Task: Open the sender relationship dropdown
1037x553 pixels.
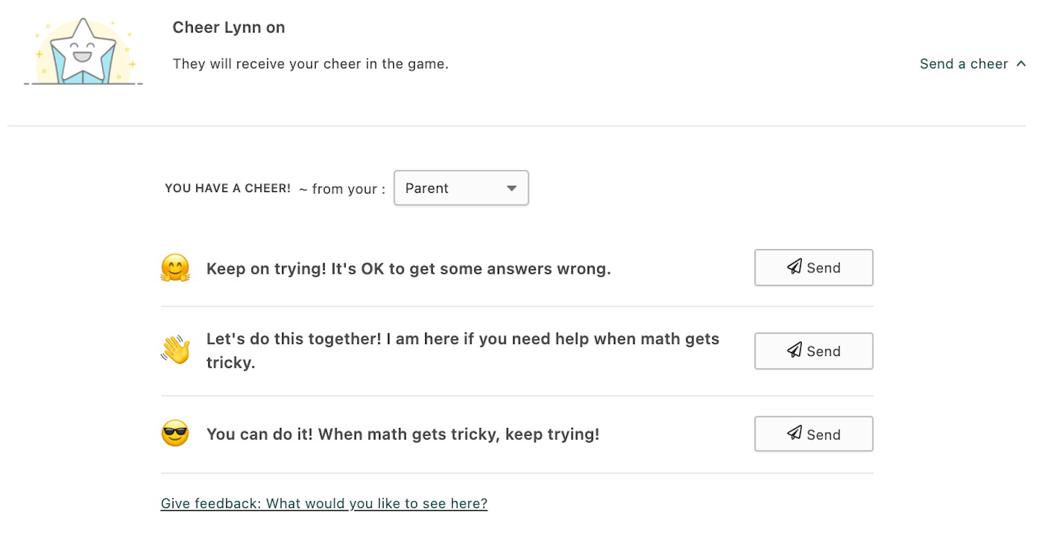Action: click(x=461, y=187)
